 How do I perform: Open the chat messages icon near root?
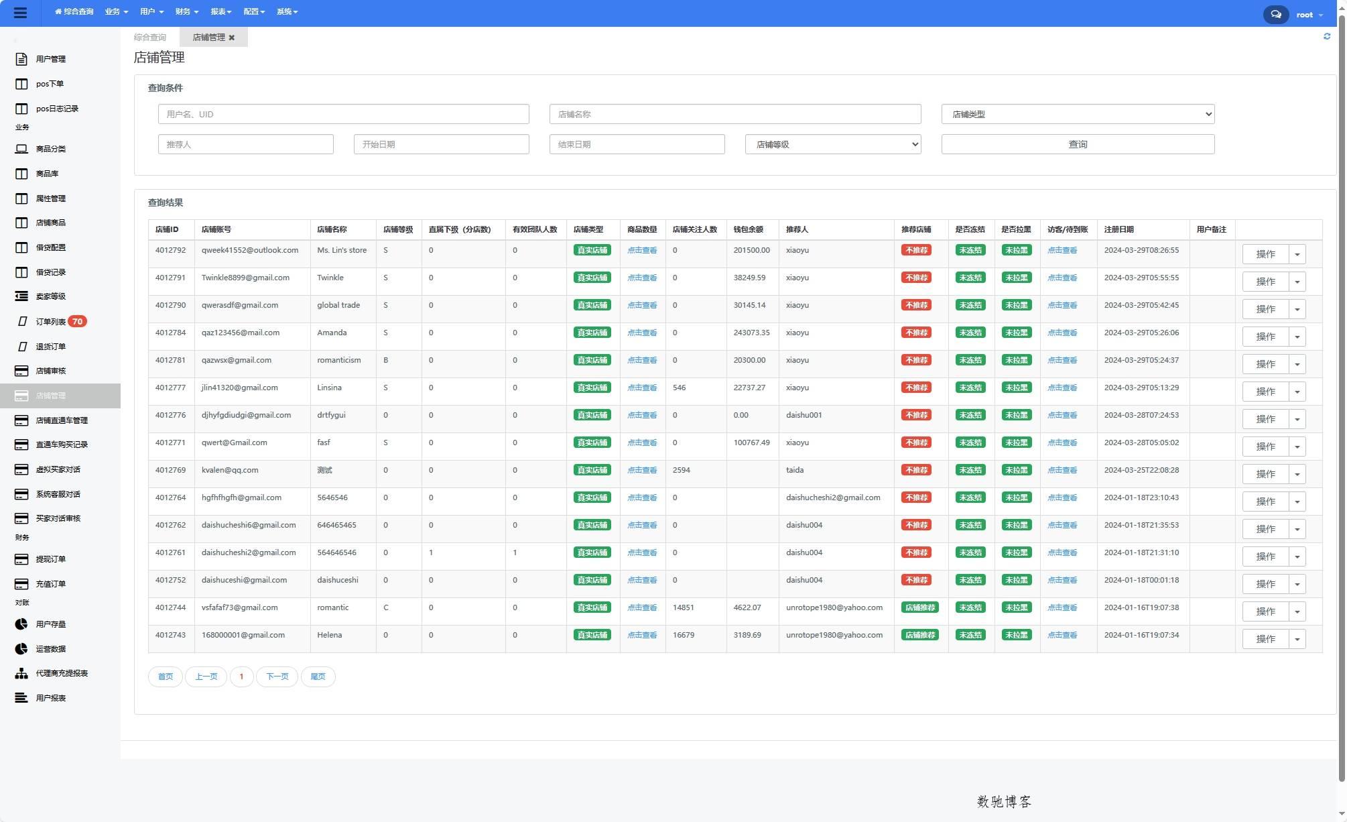[1275, 14]
